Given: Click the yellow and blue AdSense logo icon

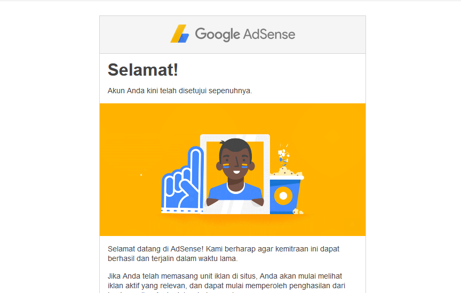Looking at the screenshot, I should [180, 34].
